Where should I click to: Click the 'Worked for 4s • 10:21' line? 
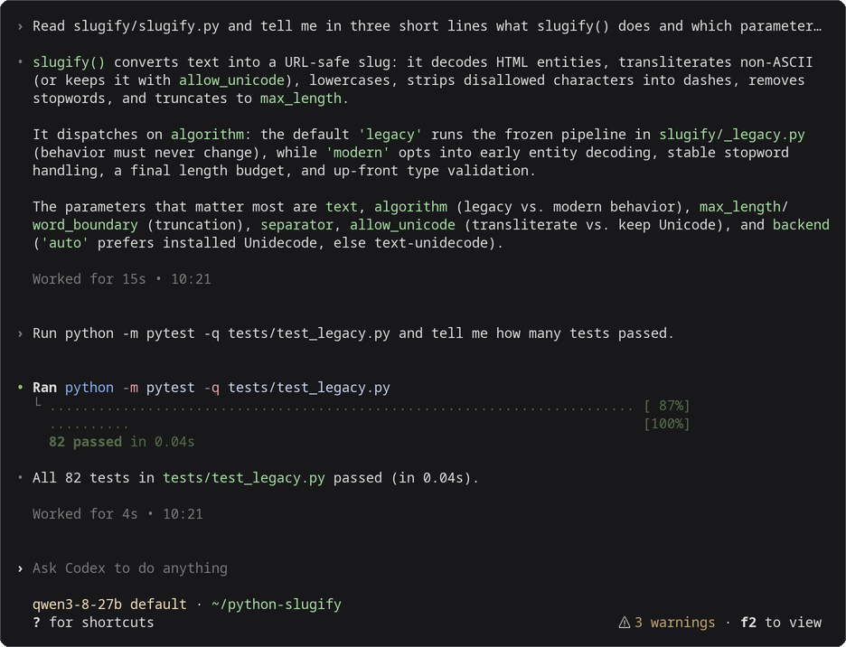point(117,514)
